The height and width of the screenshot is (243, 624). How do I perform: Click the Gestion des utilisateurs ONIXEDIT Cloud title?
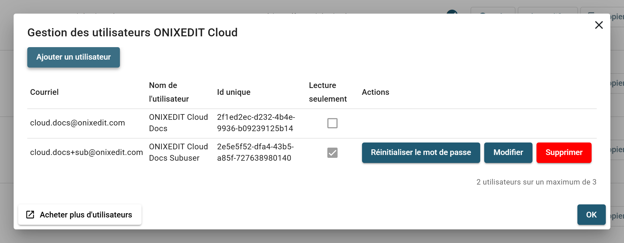point(132,33)
